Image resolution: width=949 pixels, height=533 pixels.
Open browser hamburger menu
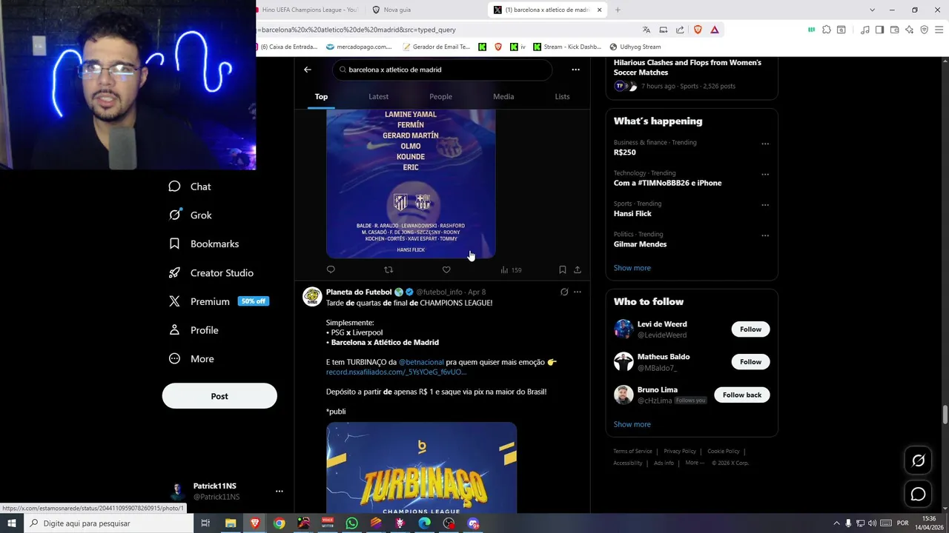(x=939, y=30)
